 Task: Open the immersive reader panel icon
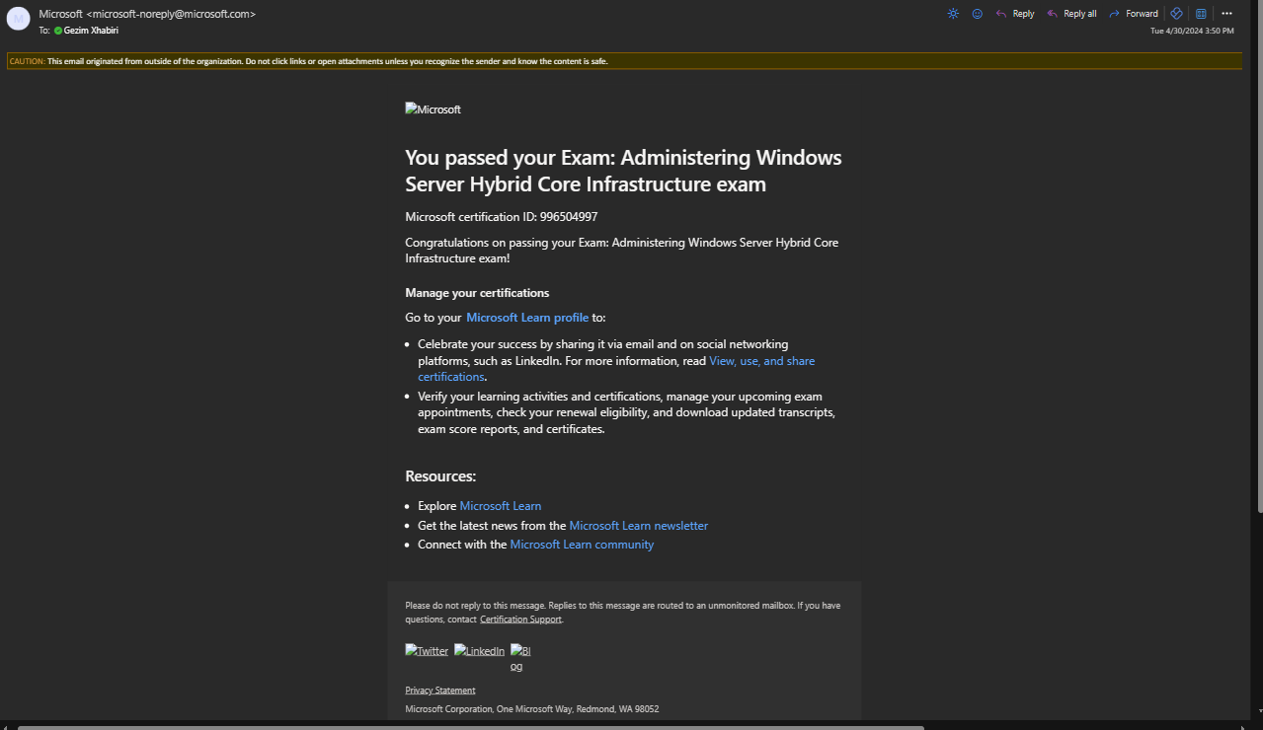[x=1201, y=14]
